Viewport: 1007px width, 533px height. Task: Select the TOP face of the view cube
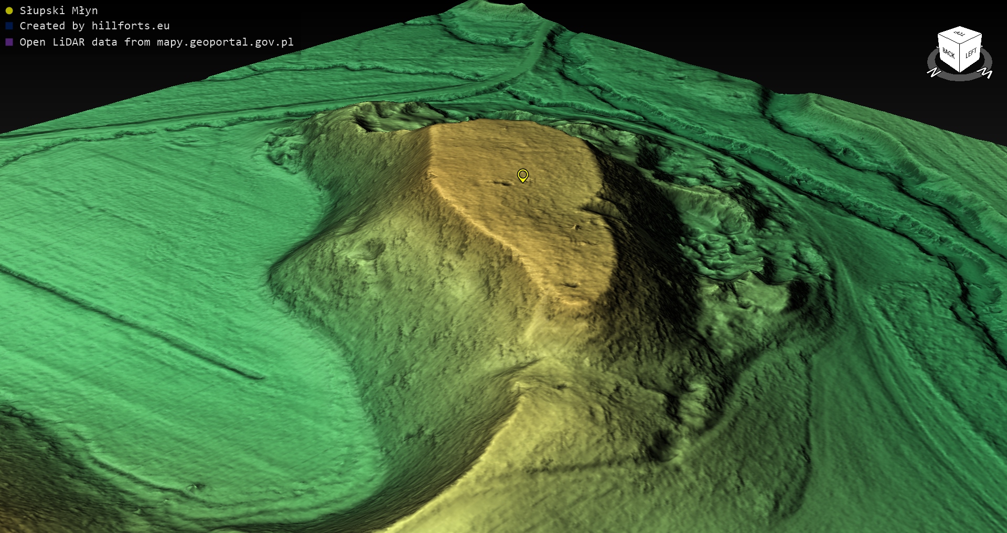click(960, 35)
